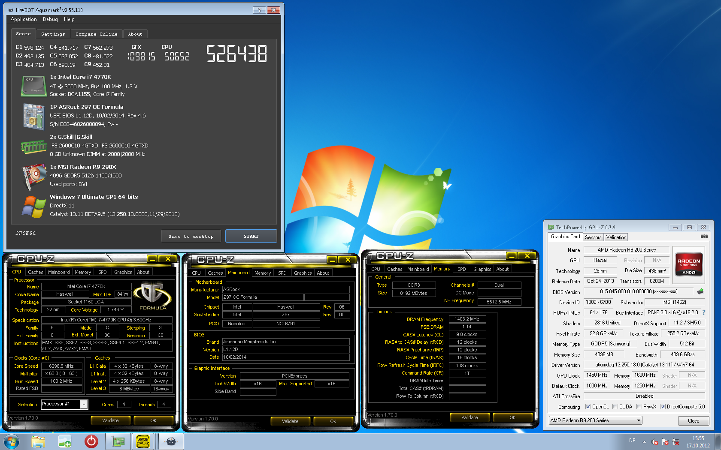
Task: Click Validate in CPU-Z window showing CPU tab
Action: (110, 420)
